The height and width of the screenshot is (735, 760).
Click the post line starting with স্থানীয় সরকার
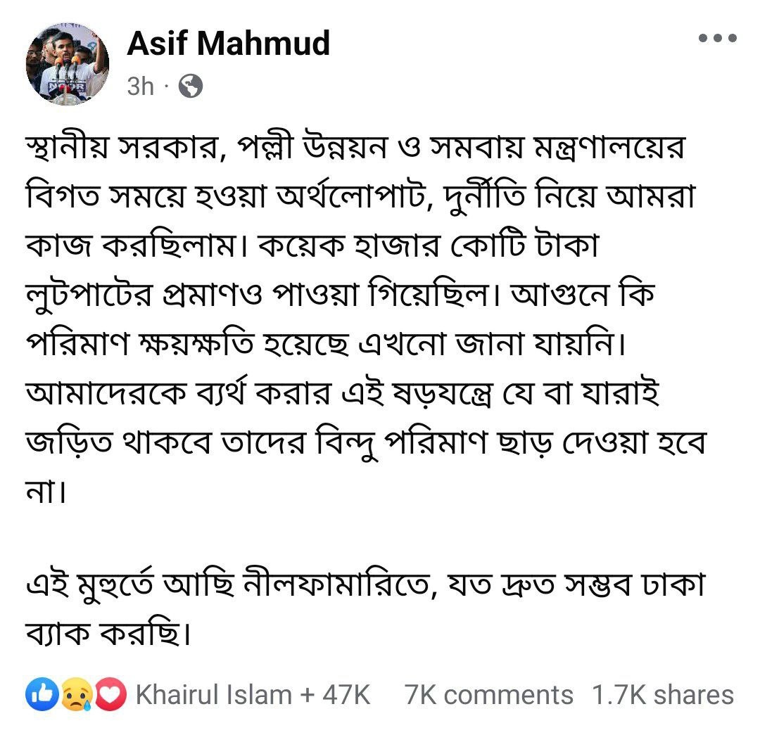355,147
